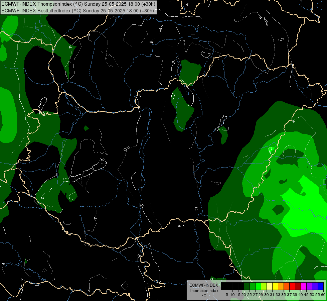Click the legend tick value 40
Screen dimensions: 327x301
tap(301, 295)
